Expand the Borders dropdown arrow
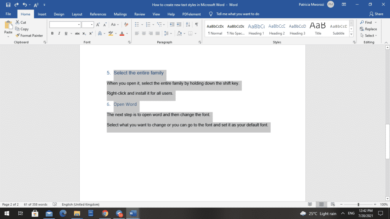This screenshot has height=219, width=390. click(196, 33)
